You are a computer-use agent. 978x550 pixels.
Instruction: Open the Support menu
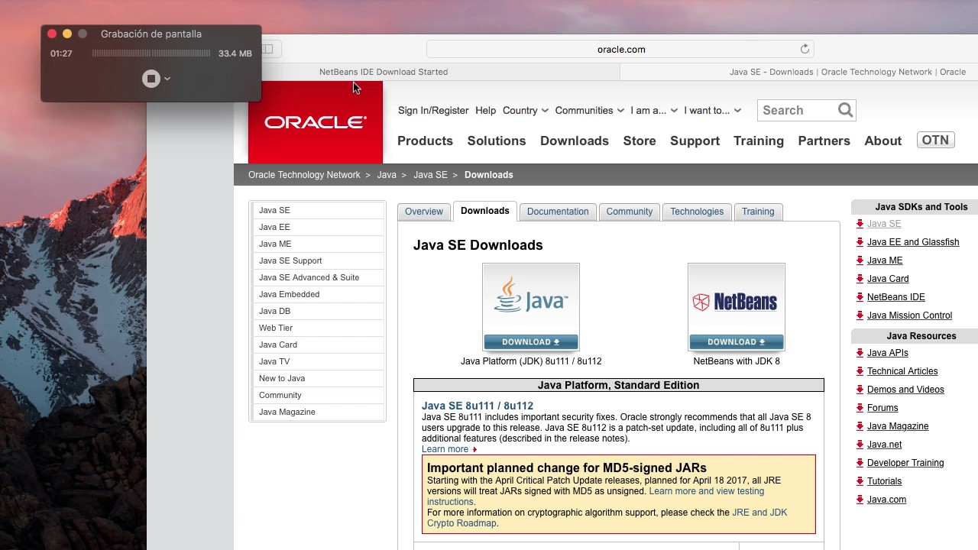point(695,141)
